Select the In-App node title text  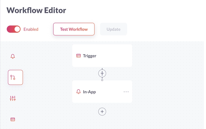pyautogui.click(x=89, y=92)
